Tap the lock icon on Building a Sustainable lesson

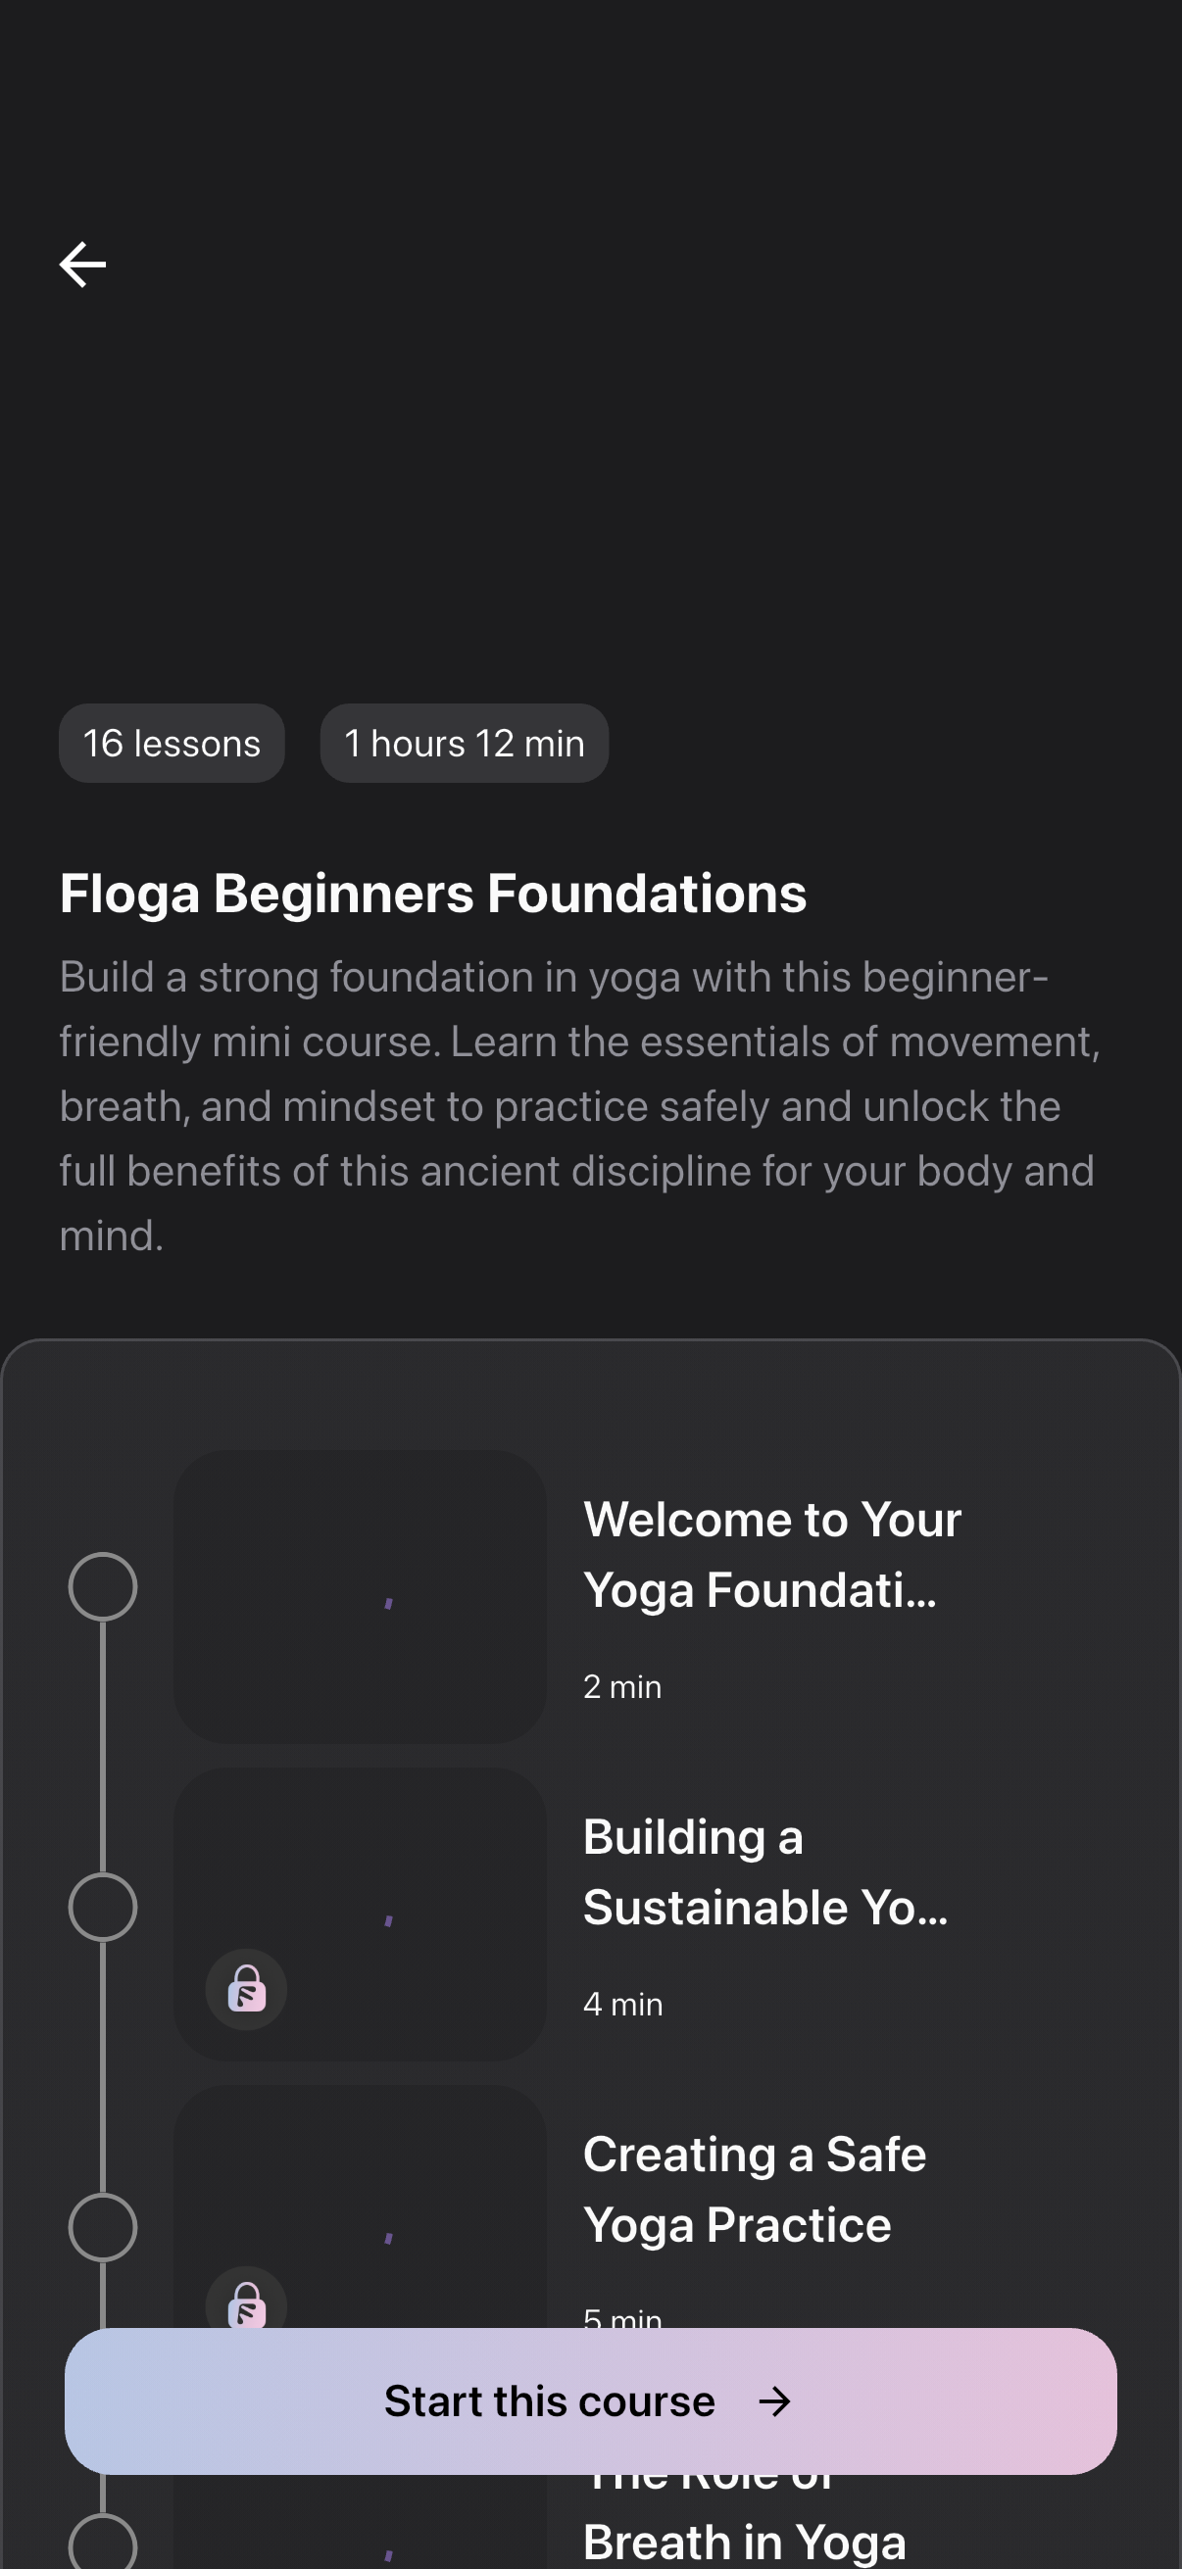point(246,1989)
